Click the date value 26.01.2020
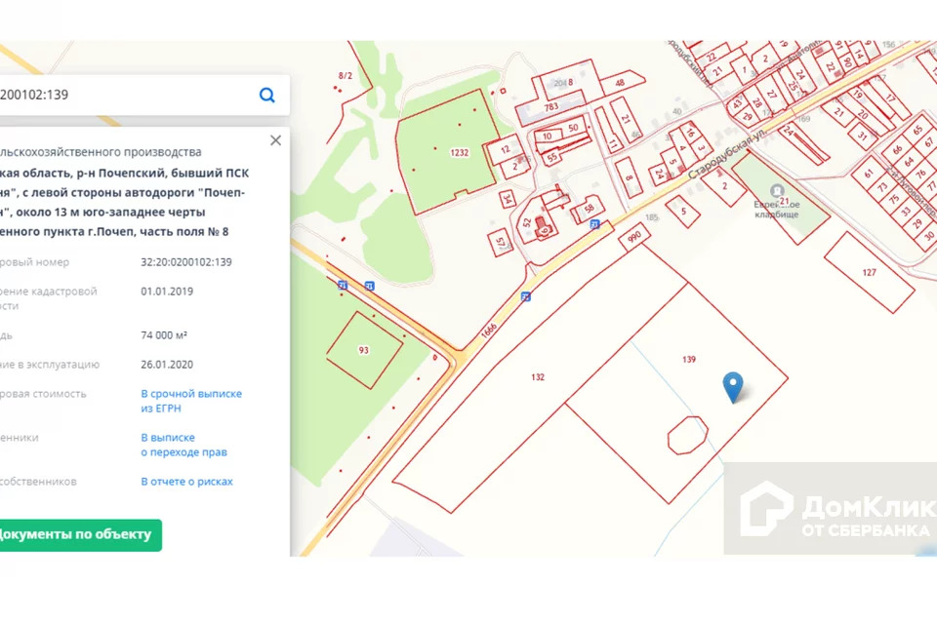 pos(167,365)
